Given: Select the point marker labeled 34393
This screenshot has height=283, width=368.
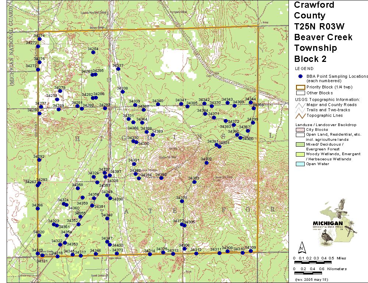Looking at the screenshot, I should [161, 178].
